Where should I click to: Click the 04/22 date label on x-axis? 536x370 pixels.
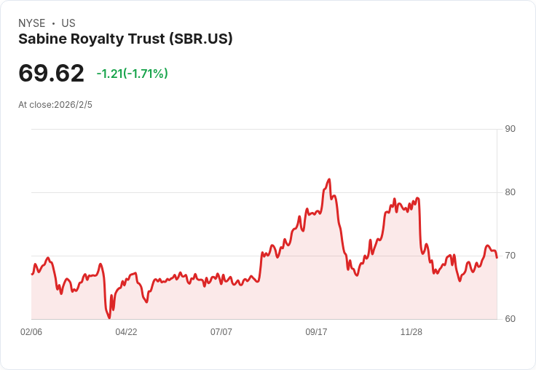pyautogui.click(x=126, y=331)
